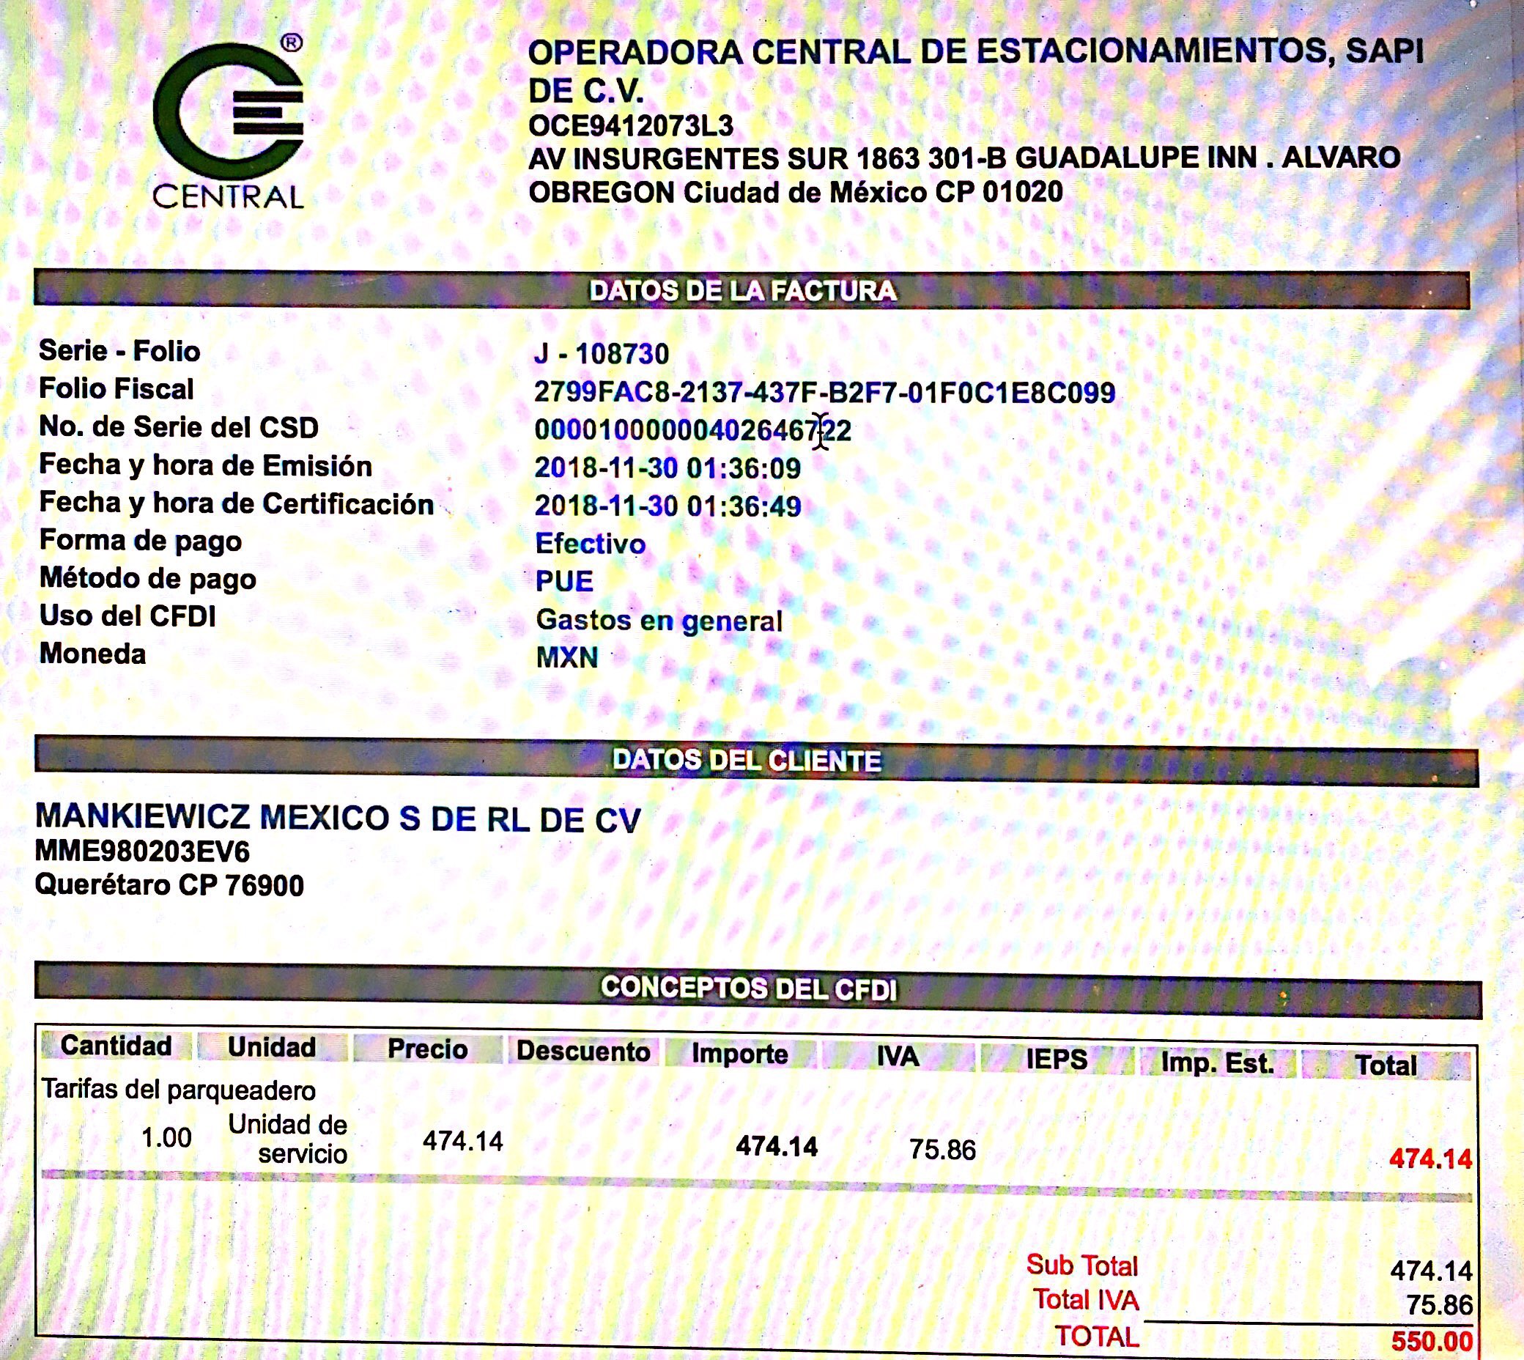Click the red "Total IVA" label
This screenshot has height=1360, width=1524.
coord(1087,1299)
